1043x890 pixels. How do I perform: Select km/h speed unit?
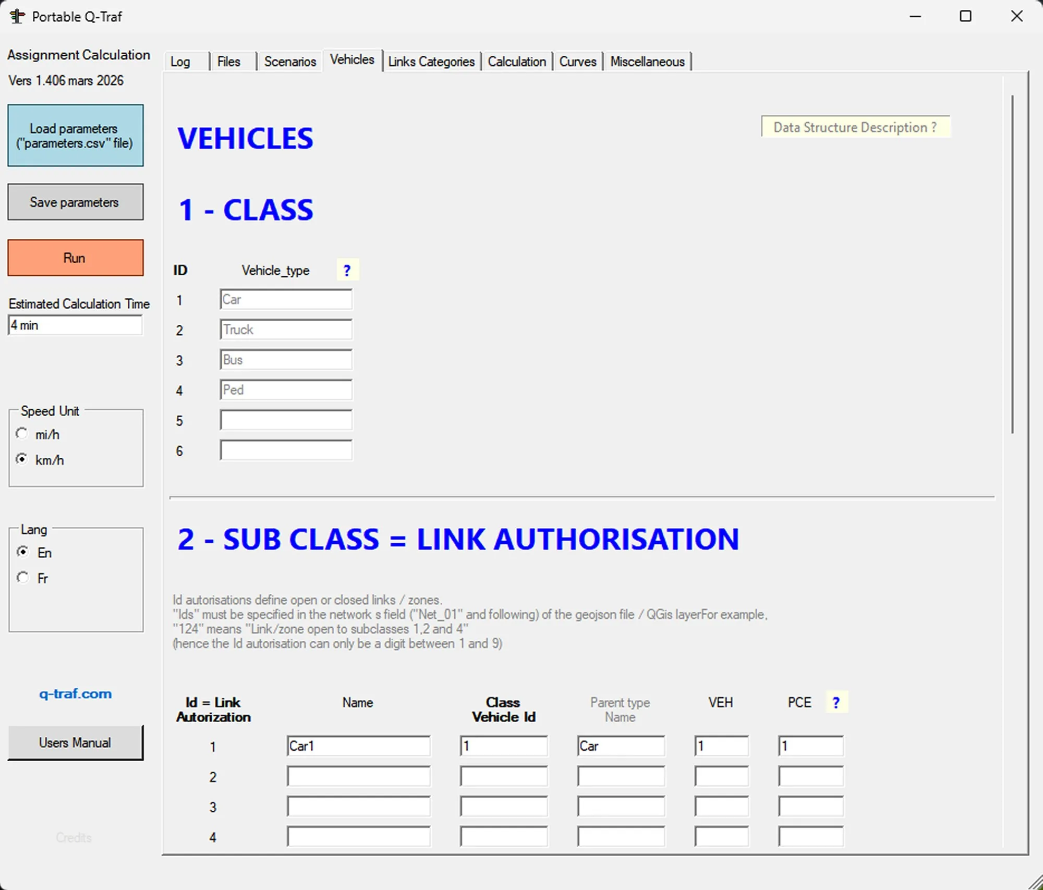coord(22,459)
